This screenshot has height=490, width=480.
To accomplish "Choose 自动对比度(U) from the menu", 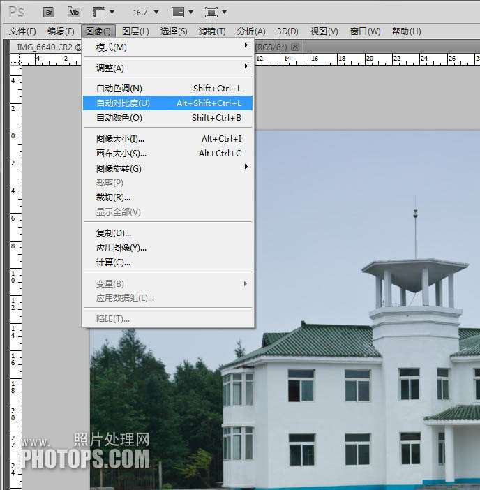I will click(167, 103).
